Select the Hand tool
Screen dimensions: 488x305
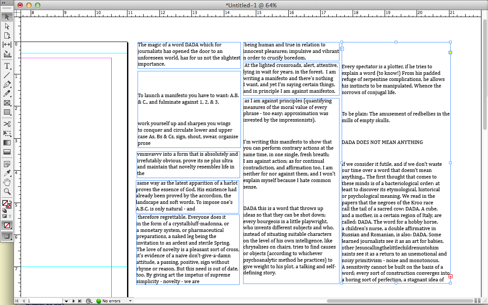pos(7,182)
